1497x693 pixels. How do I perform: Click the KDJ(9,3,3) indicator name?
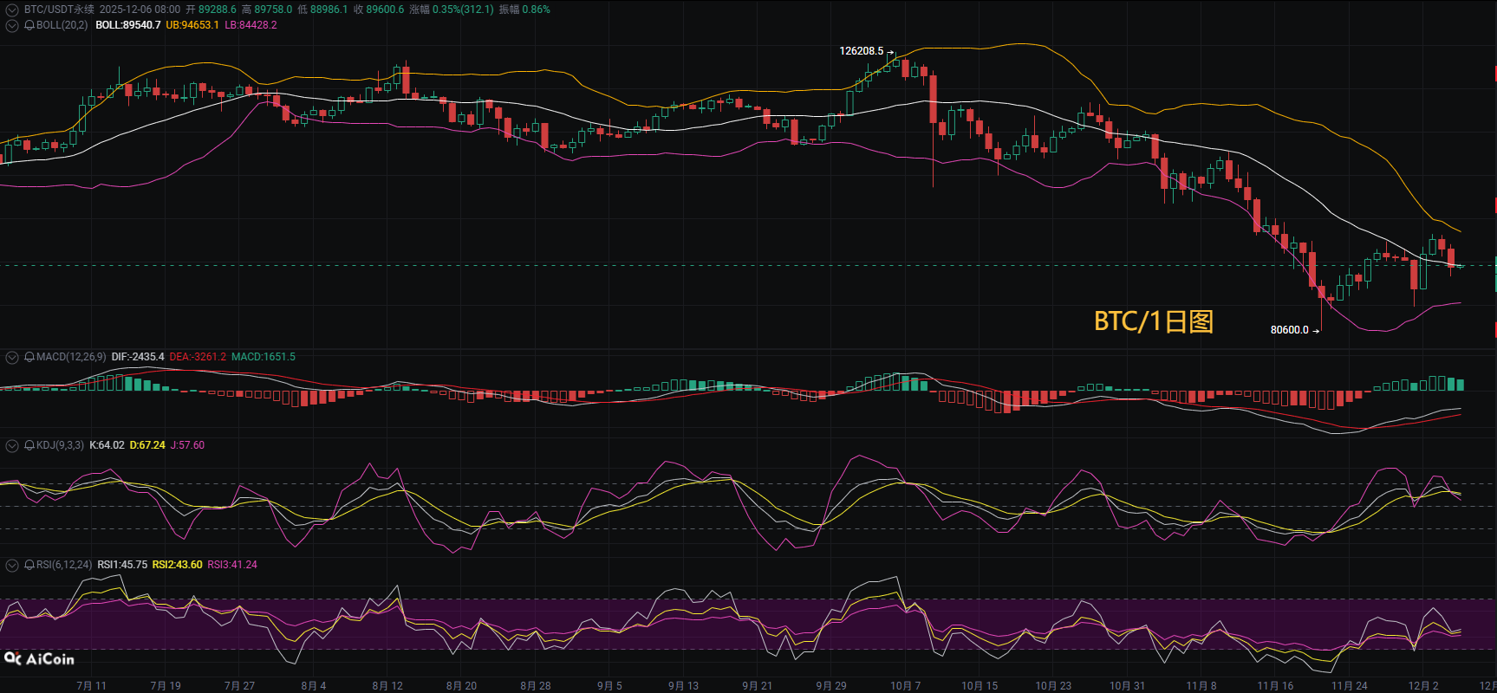pos(60,445)
